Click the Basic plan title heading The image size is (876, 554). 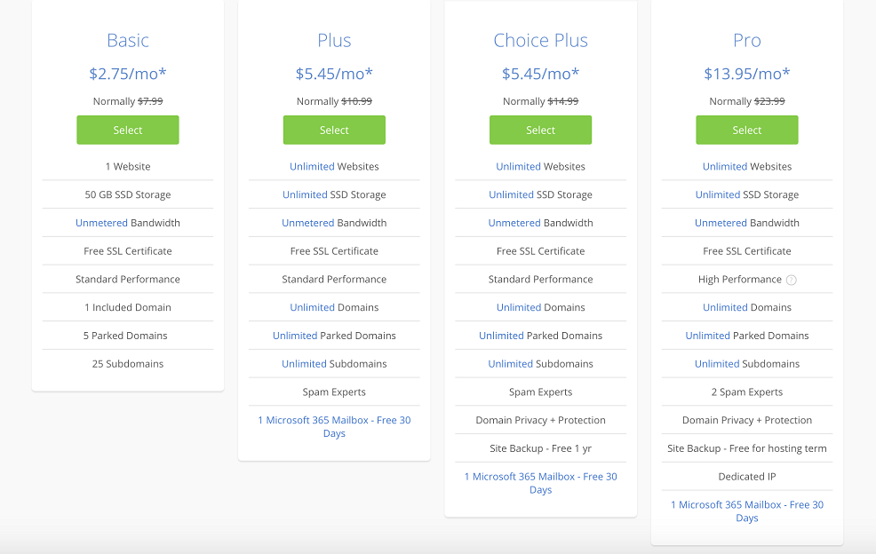(x=128, y=40)
